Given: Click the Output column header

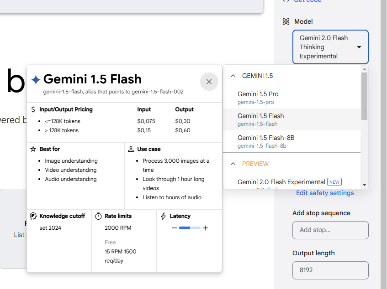Looking at the screenshot, I should 185,109.
